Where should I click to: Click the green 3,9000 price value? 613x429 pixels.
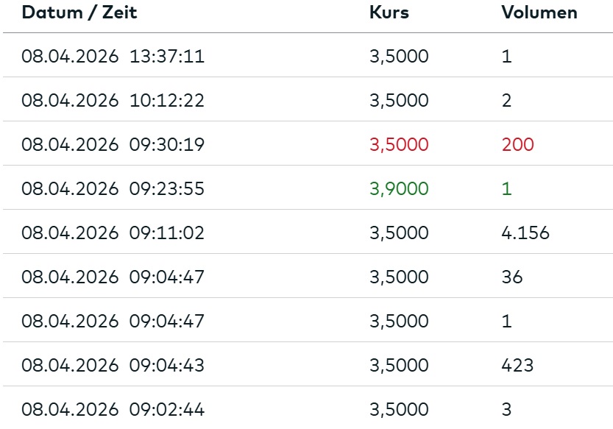point(398,189)
